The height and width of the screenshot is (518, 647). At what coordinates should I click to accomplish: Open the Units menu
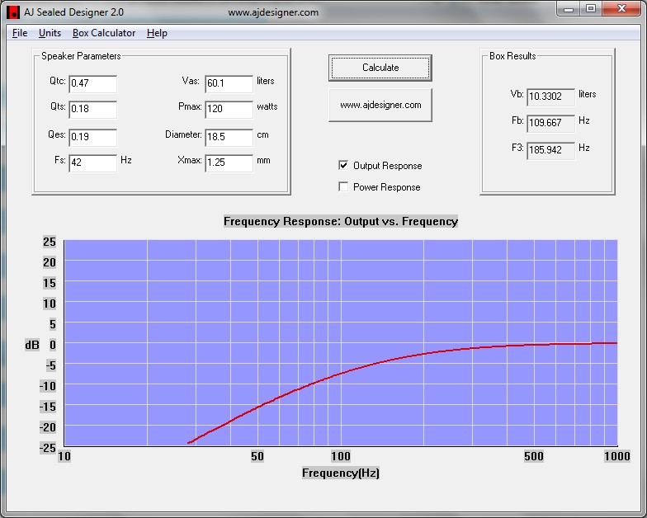pos(50,33)
